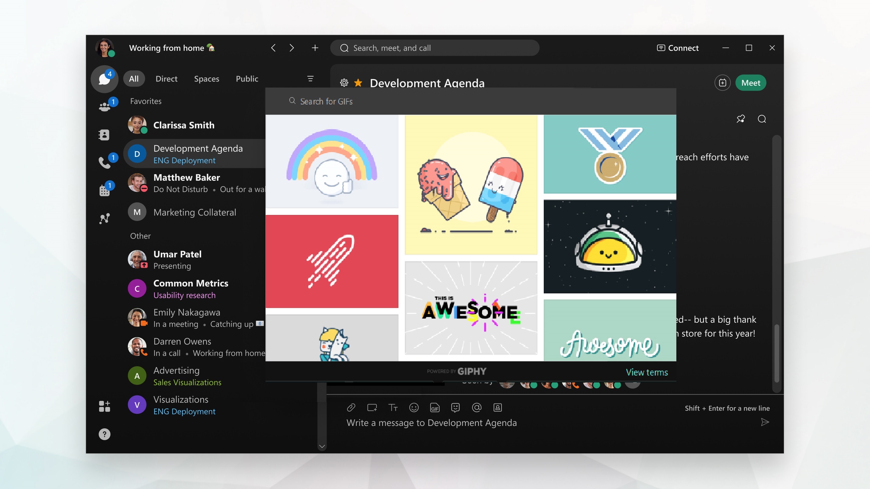The image size is (870, 489).
Task: Click the GIF picker icon in toolbar
Action: [434, 407]
